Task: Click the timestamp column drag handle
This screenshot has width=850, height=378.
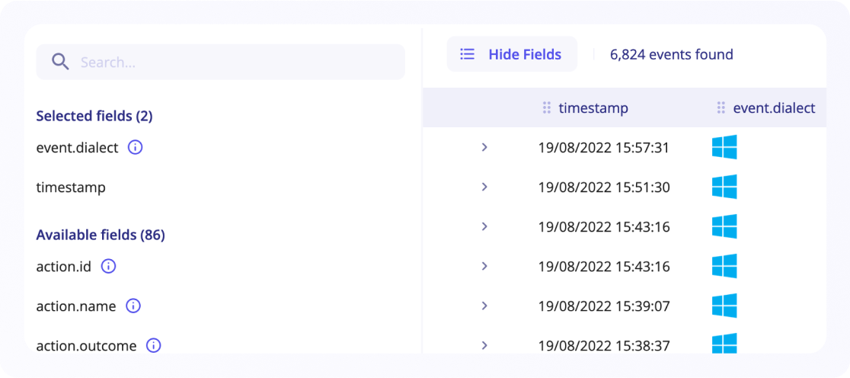Action: [x=546, y=108]
